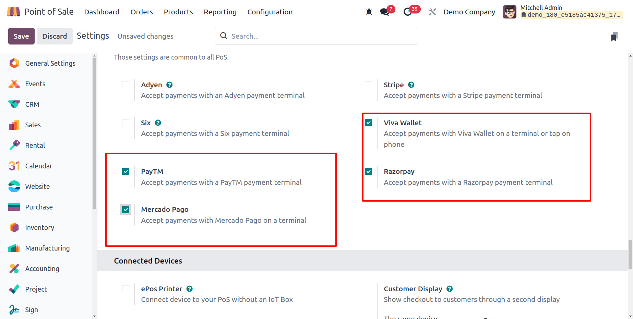This screenshot has width=633, height=319.
Task: Enable the Stripe payment terminal checkbox
Action: pos(369,85)
